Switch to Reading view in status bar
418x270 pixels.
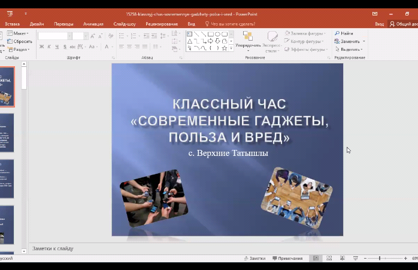tap(342, 258)
